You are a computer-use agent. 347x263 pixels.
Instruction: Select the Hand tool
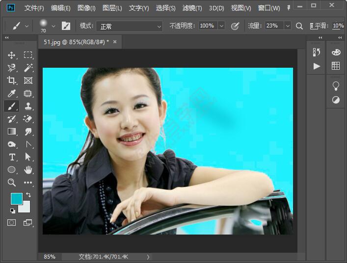28,170
